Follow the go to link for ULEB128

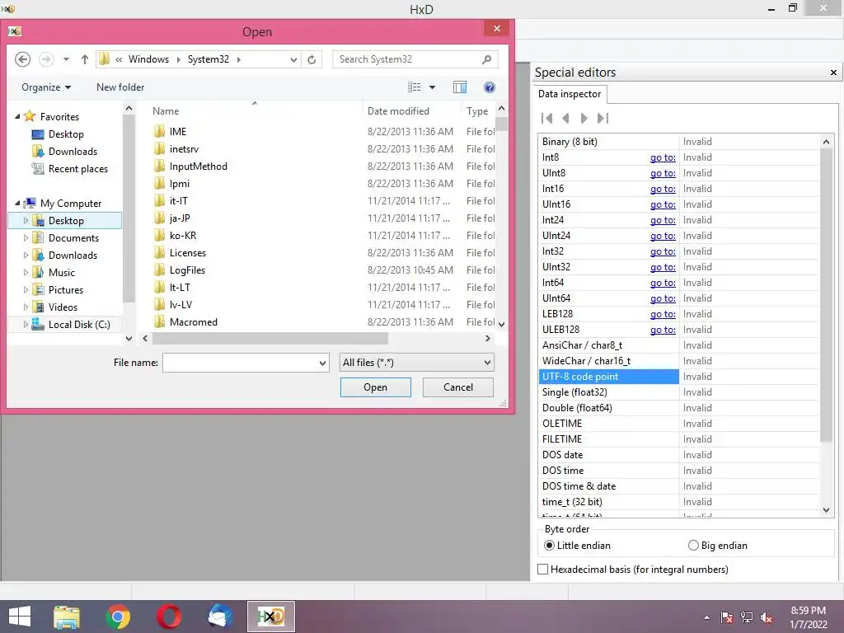tap(663, 330)
